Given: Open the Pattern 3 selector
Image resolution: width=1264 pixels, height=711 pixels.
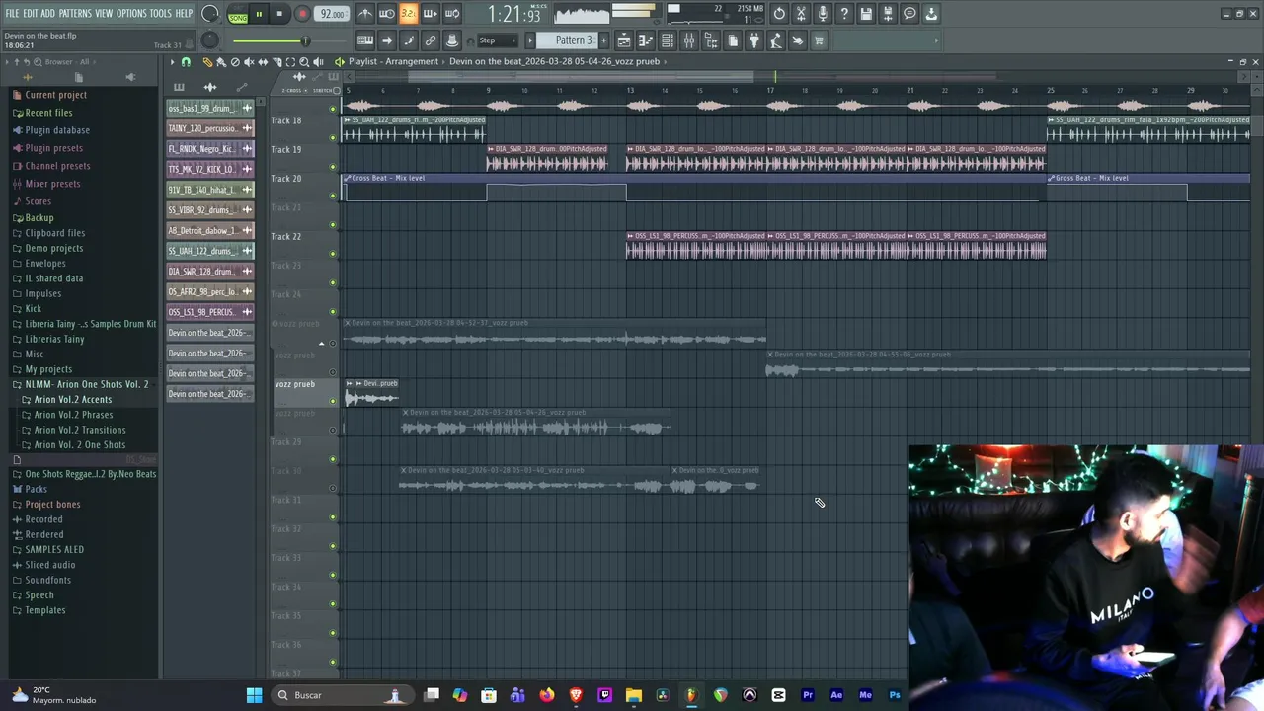Looking at the screenshot, I should pos(574,40).
